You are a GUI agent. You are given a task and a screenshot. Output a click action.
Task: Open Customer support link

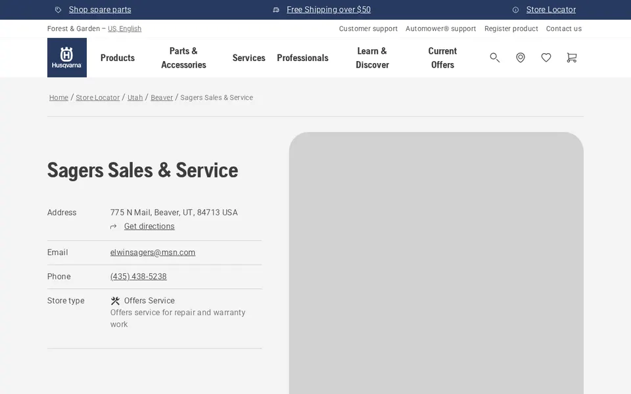[x=368, y=28]
